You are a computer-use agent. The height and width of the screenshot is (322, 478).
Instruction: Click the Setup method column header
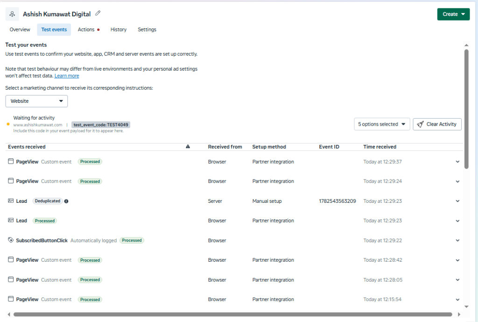269,147
